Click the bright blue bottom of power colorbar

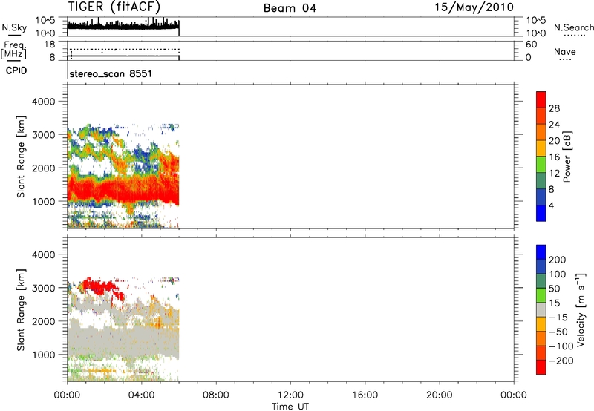point(541,213)
